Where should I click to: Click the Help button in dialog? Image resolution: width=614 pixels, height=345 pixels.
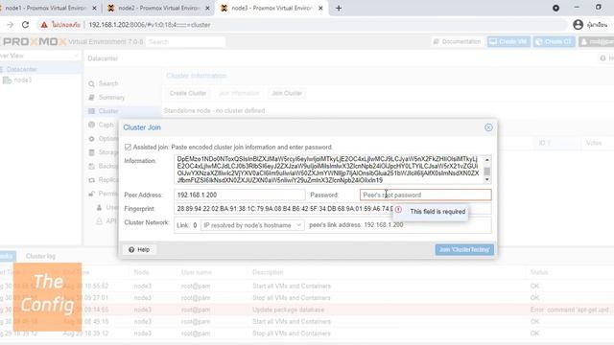coord(139,249)
